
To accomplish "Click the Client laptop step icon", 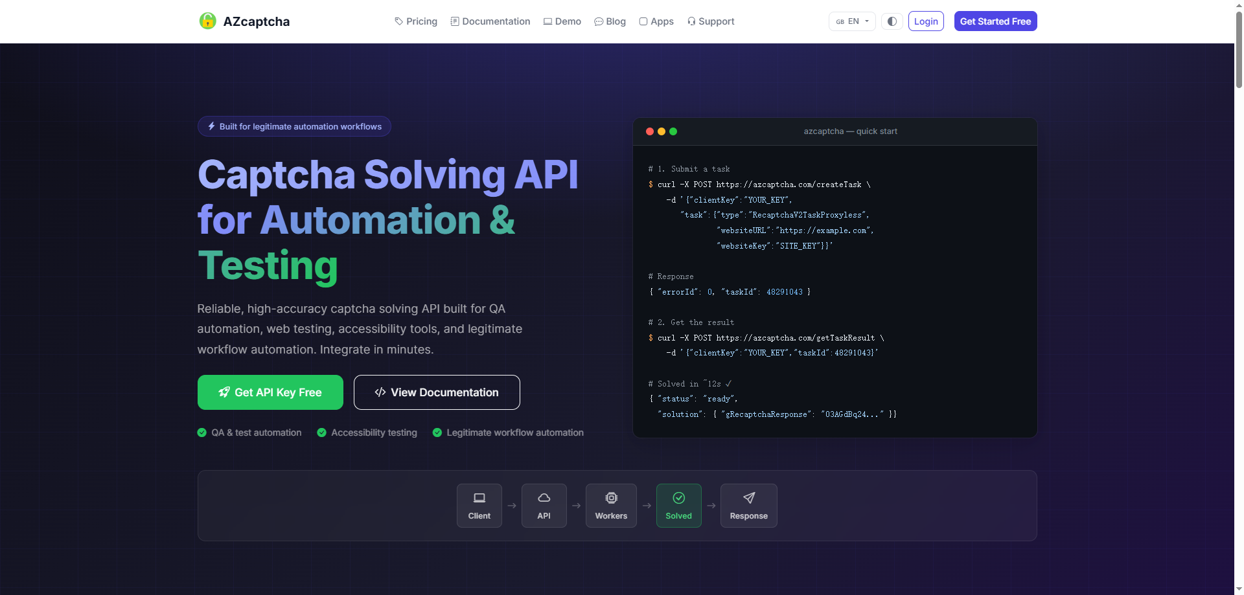I will coord(479,498).
